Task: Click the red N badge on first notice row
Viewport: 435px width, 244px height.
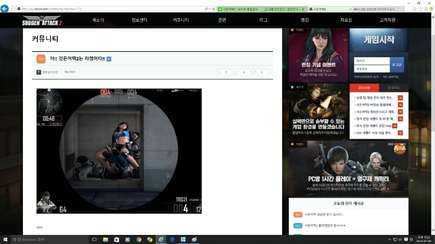Action: coord(400,98)
